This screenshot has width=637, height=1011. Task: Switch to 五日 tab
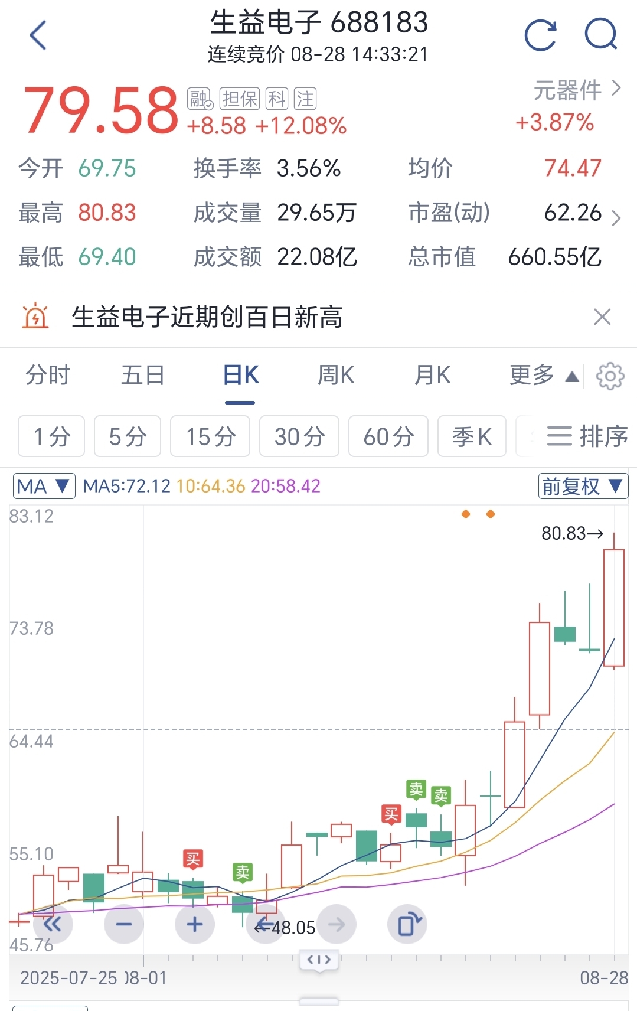click(143, 376)
